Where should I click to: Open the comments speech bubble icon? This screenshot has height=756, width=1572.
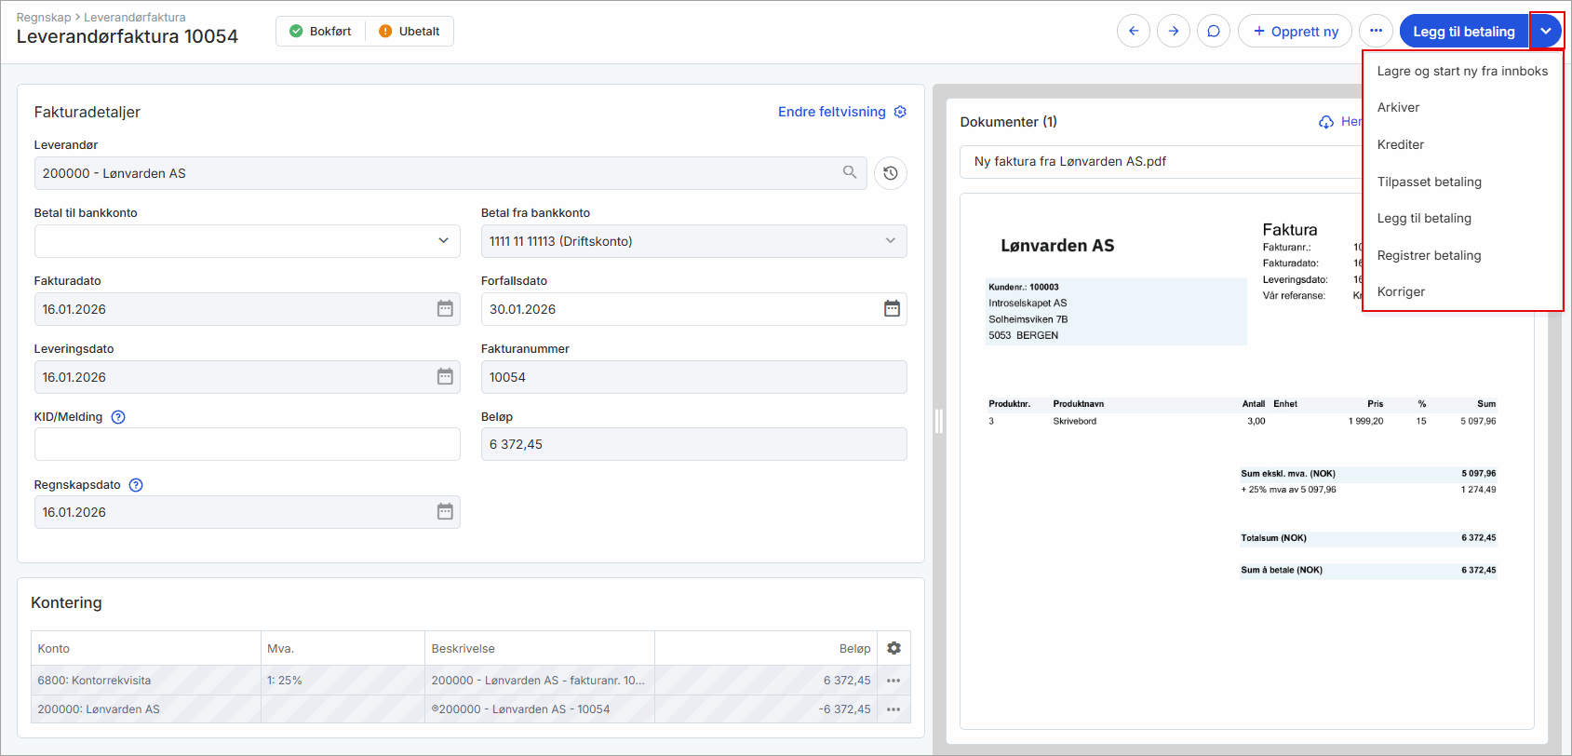1213,31
